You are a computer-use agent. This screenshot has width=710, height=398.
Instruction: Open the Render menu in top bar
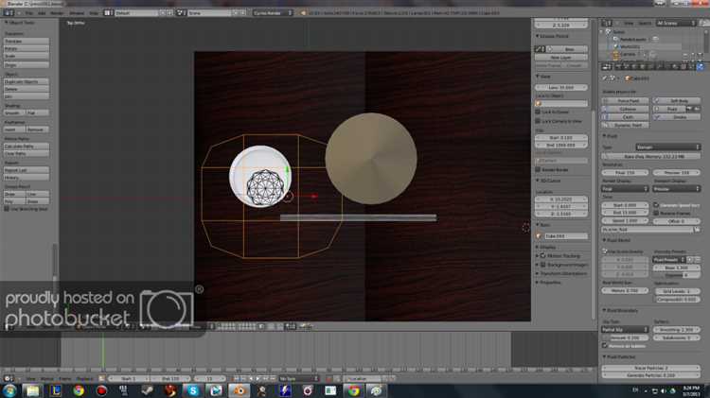57,13
